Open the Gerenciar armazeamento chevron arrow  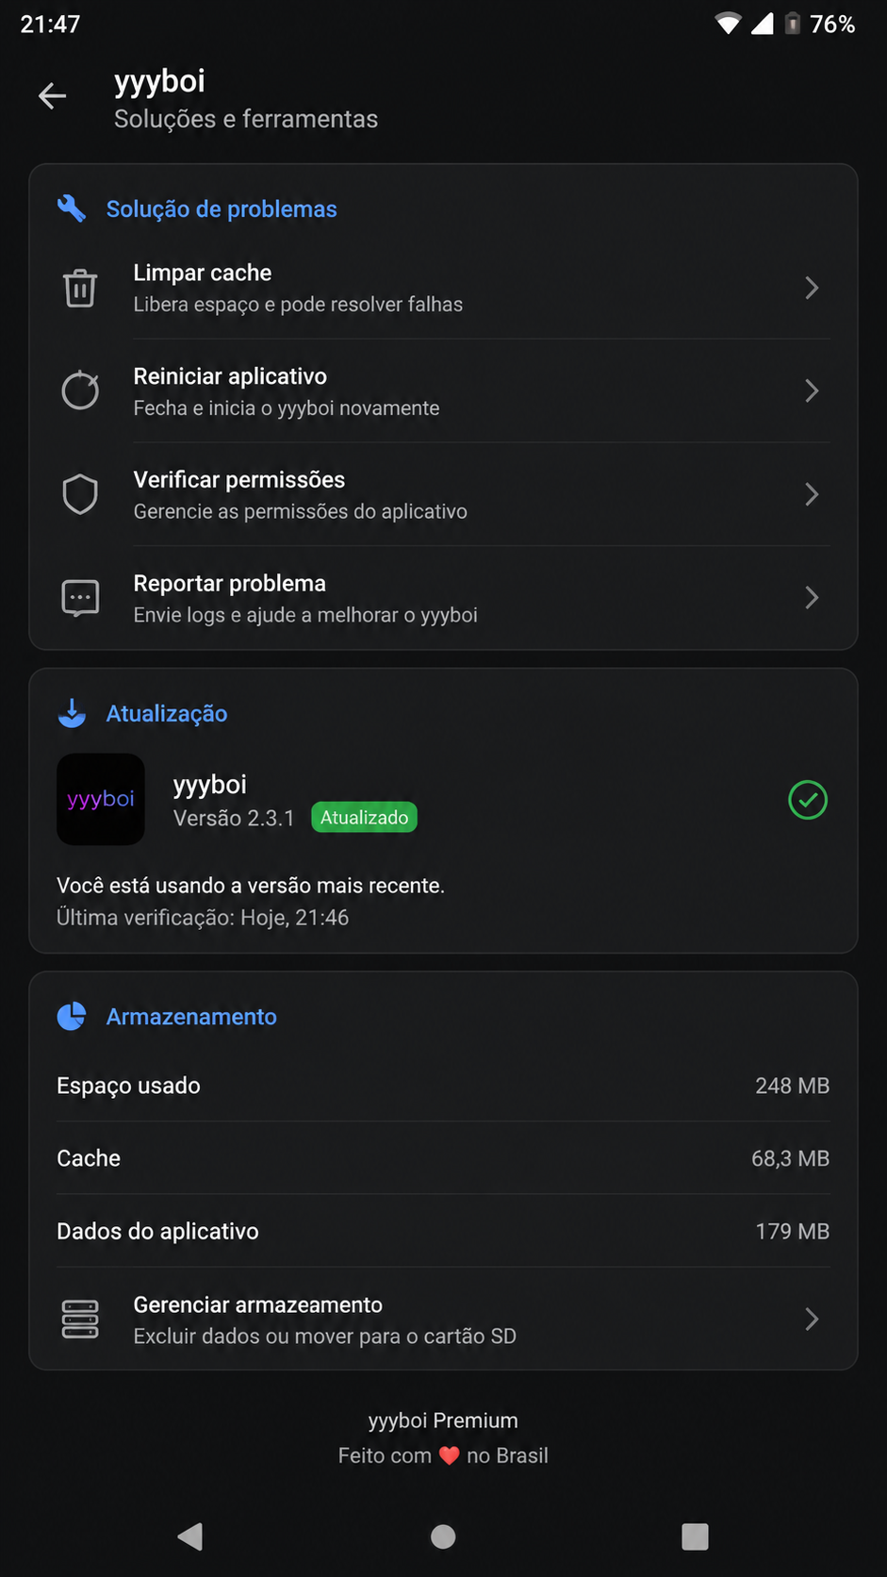(812, 1319)
